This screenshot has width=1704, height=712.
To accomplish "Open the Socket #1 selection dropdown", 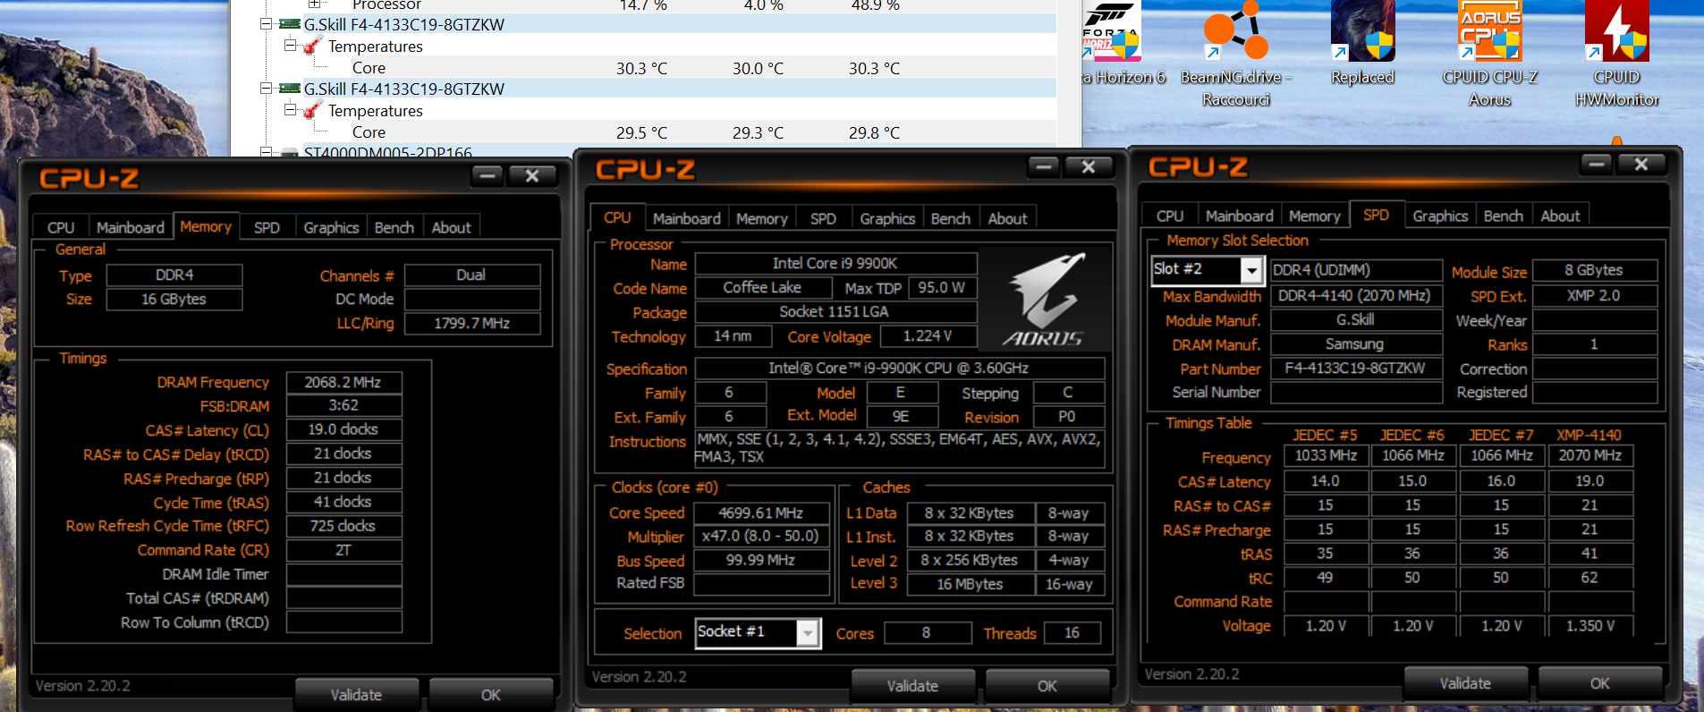I will (x=808, y=633).
